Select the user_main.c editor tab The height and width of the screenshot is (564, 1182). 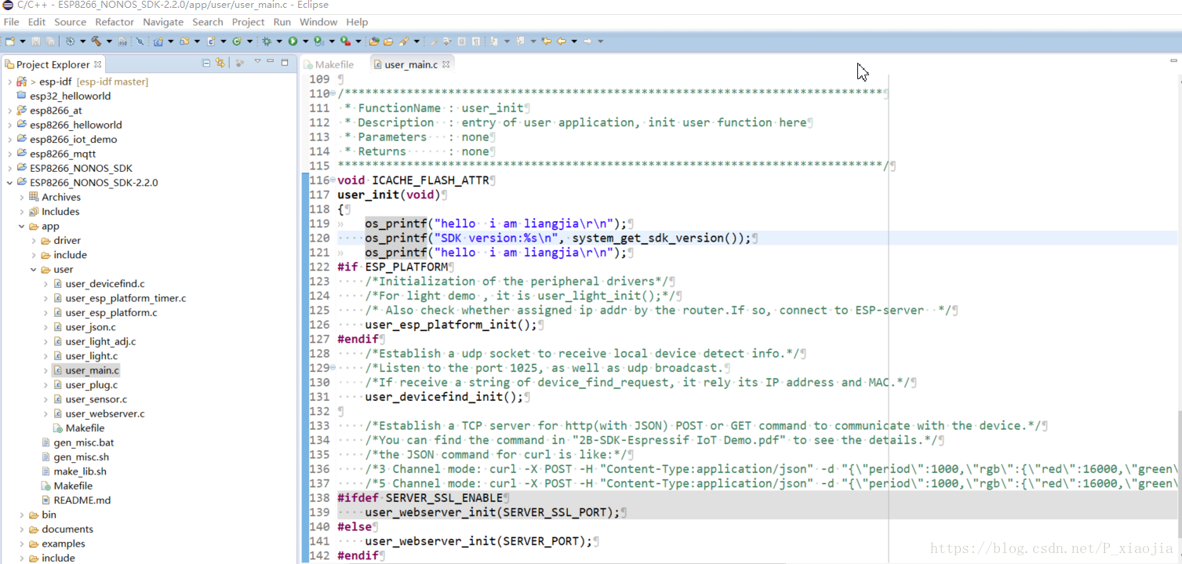pyautogui.click(x=411, y=64)
